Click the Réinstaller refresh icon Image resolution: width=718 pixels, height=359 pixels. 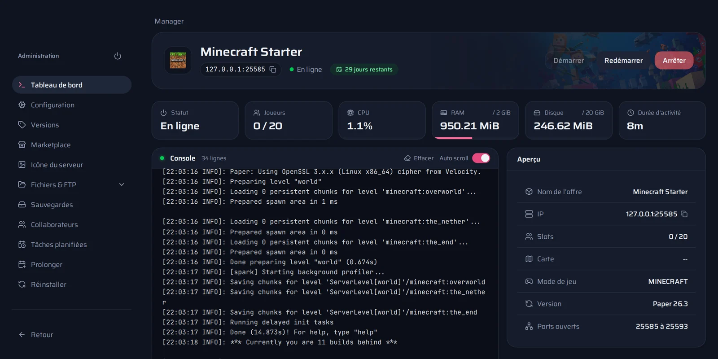click(x=22, y=284)
